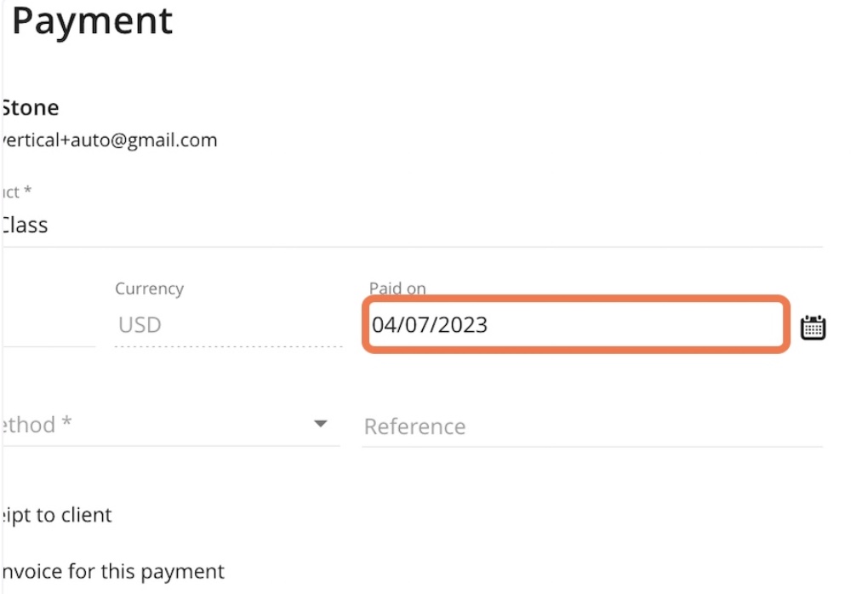Open the payment Method select field
Viewport: 856px width, 594px height.
(x=170, y=425)
